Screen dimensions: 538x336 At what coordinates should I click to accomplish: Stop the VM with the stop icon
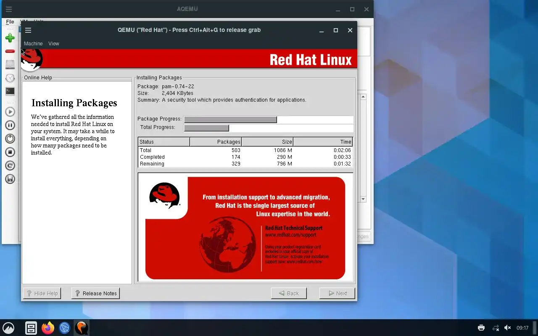(x=10, y=152)
